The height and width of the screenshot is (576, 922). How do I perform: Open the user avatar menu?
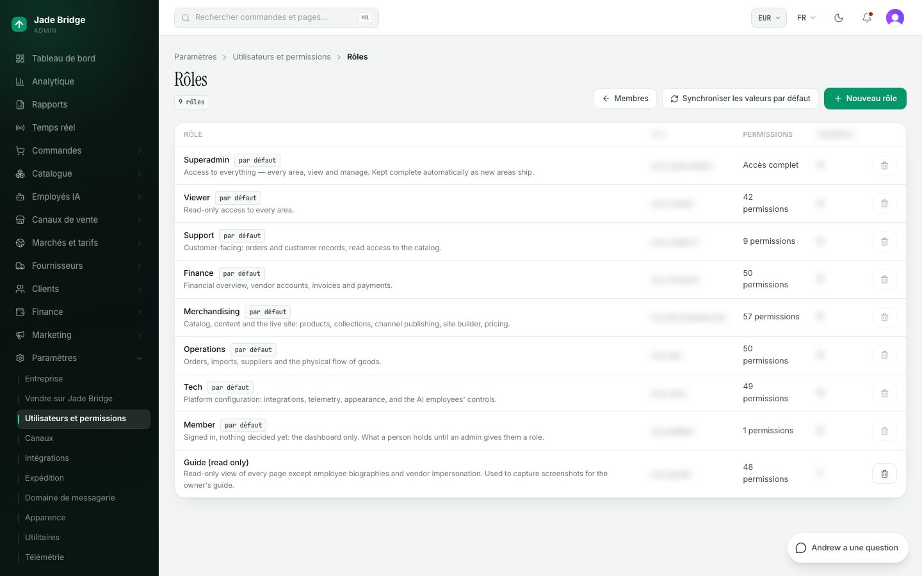click(x=895, y=18)
